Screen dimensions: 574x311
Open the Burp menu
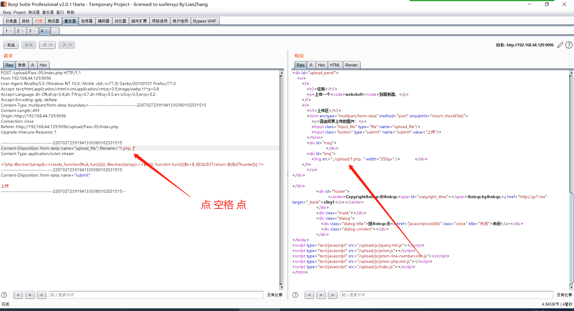click(x=7, y=12)
